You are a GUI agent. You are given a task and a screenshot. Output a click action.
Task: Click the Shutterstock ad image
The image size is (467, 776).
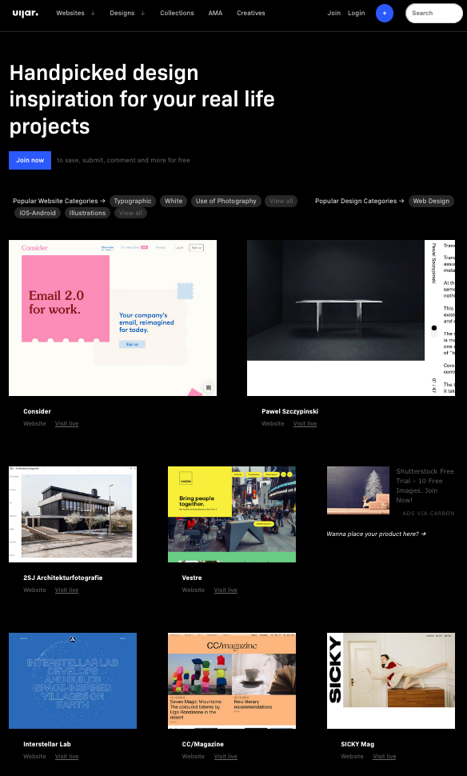coord(358,490)
